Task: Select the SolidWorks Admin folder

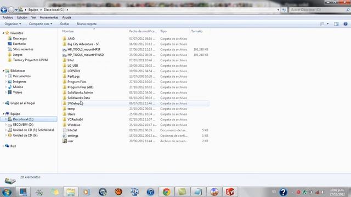Action: pos(80,92)
